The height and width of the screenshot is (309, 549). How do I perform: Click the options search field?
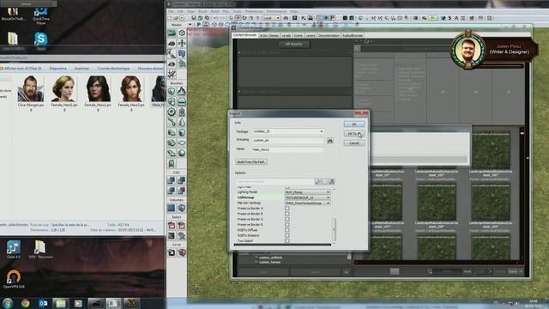(274, 181)
